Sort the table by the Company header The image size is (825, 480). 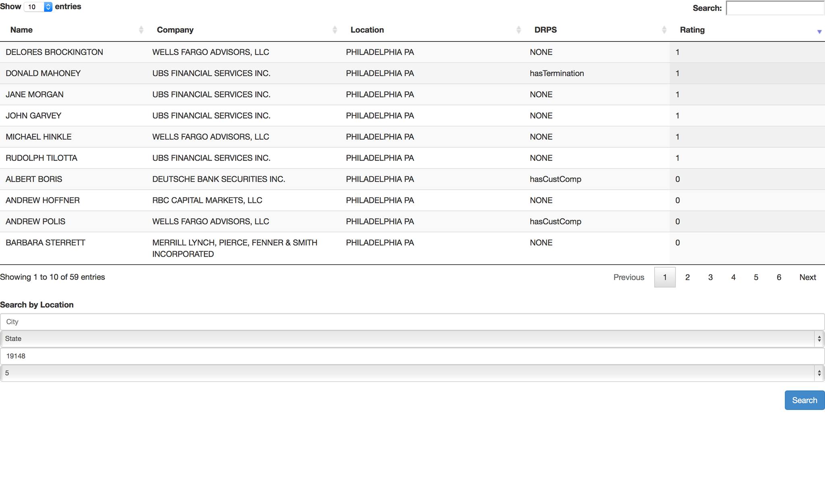pyautogui.click(x=175, y=30)
